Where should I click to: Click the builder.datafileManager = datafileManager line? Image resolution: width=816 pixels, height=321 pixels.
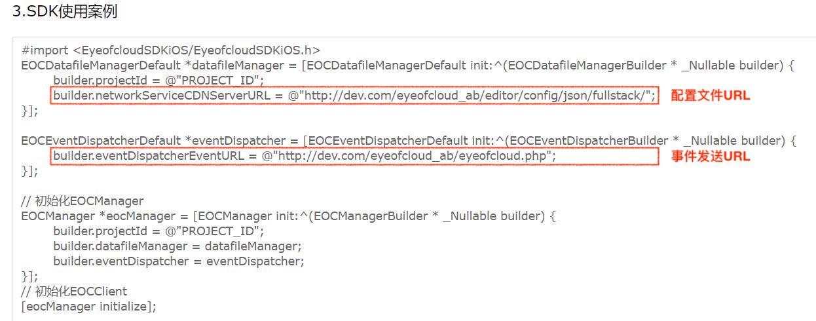(177, 246)
